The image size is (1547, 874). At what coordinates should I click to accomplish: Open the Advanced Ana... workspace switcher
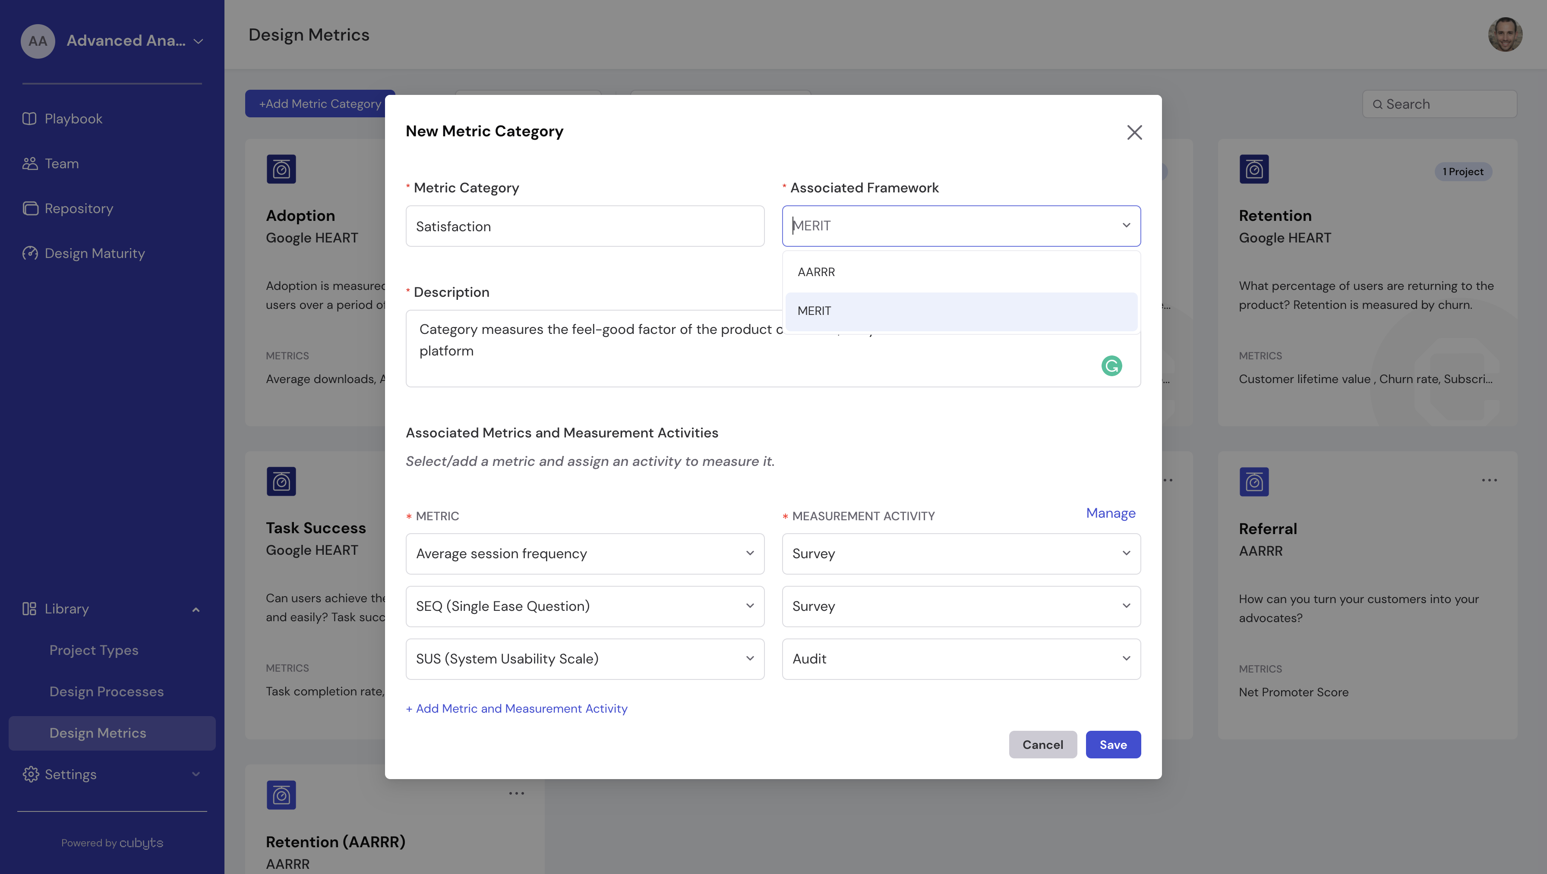[126, 41]
